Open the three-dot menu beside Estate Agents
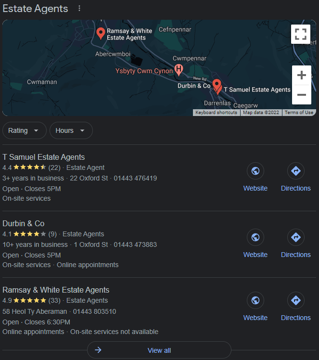The width and height of the screenshot is (319, 360). point(79,9)
